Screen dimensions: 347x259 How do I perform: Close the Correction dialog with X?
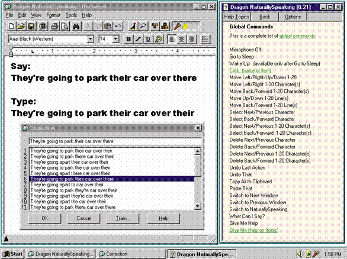pos(198,128)
